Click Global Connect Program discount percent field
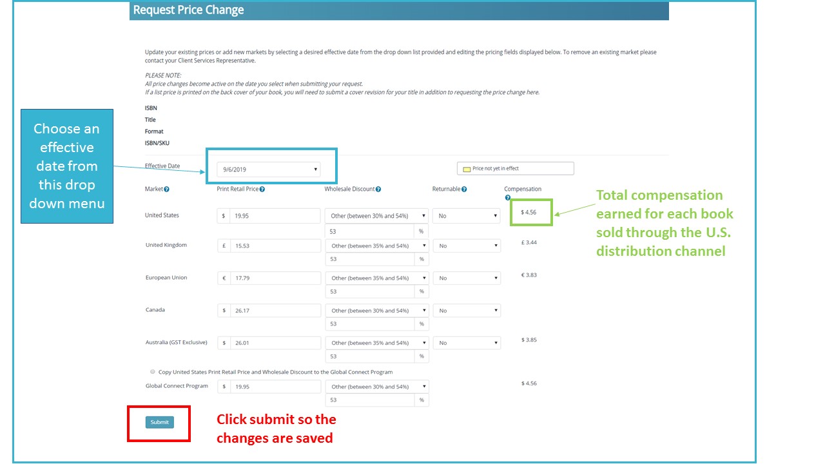825x464 pixels. tap(371, 400)
